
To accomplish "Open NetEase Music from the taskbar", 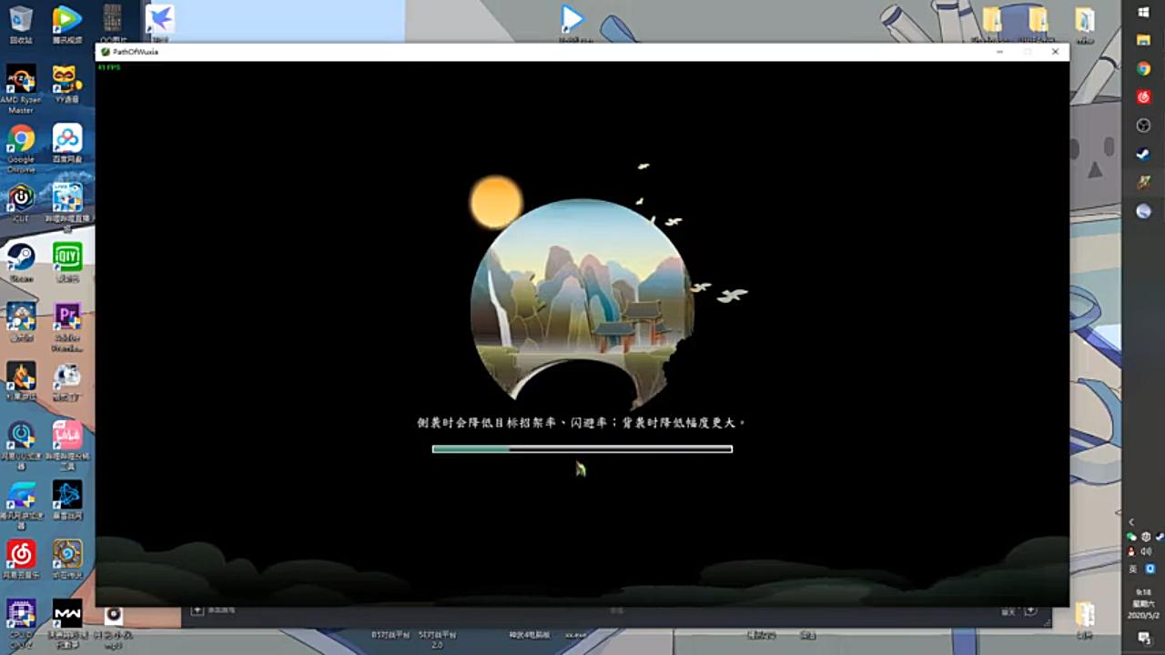I will click(x=1144, y=96).
